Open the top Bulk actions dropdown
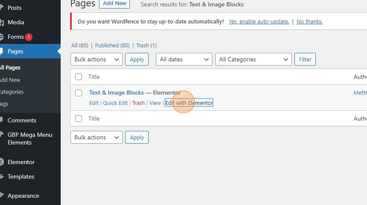 (x=96, y=59)
